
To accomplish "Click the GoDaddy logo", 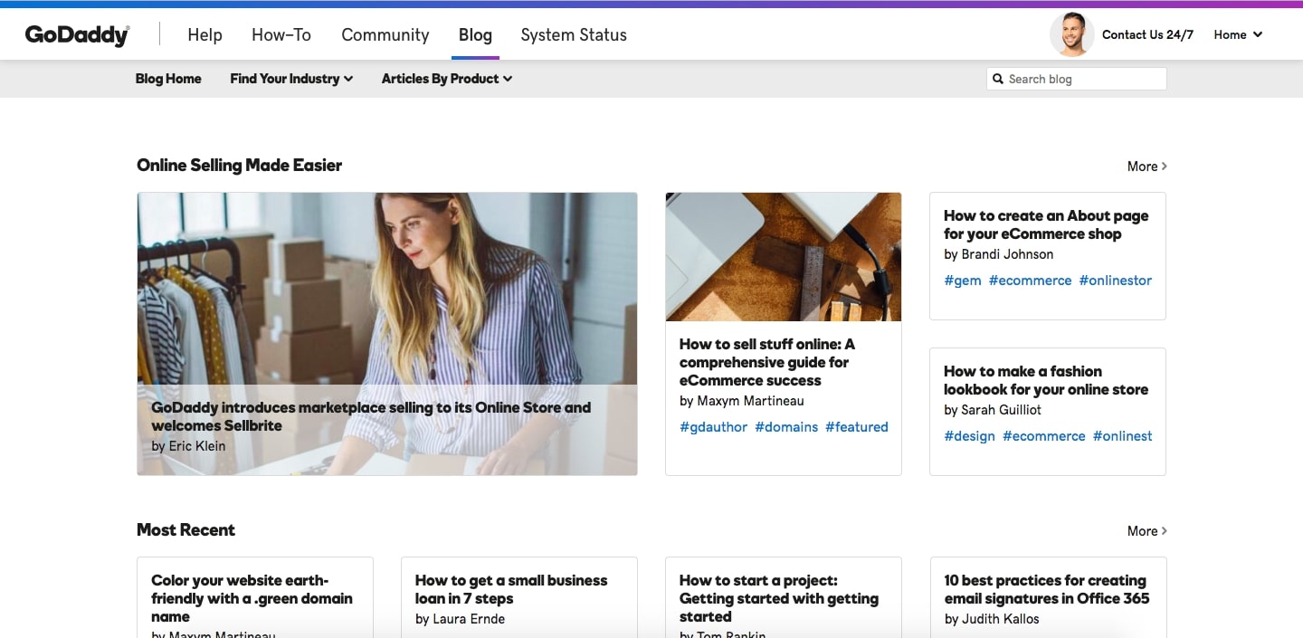I will (x=77, y=35).
